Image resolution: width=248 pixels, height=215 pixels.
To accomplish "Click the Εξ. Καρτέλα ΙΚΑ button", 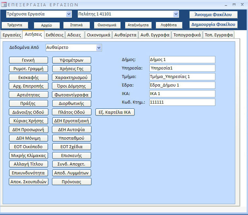I will [115, 112].
